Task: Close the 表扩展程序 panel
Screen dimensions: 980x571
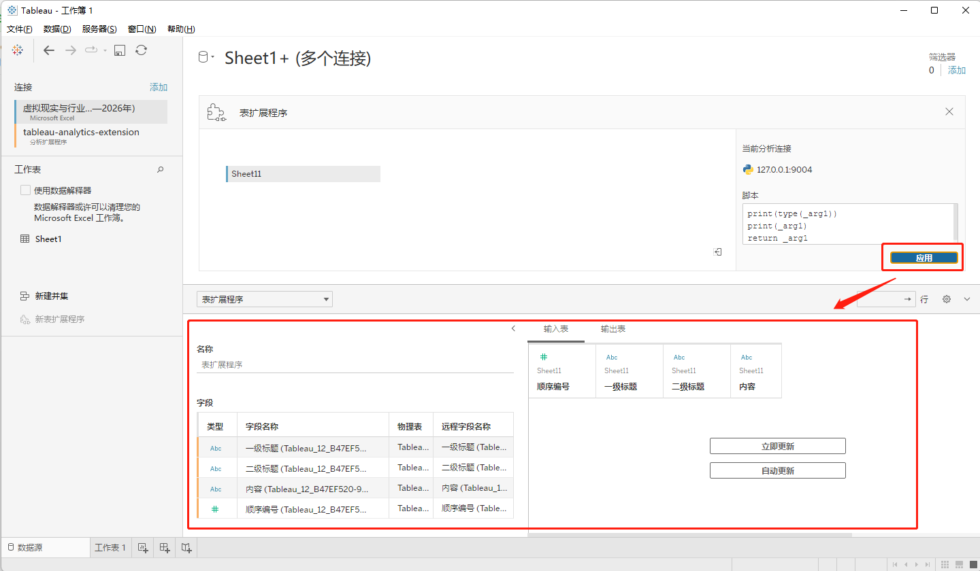Action: click(x=949, y=111)
